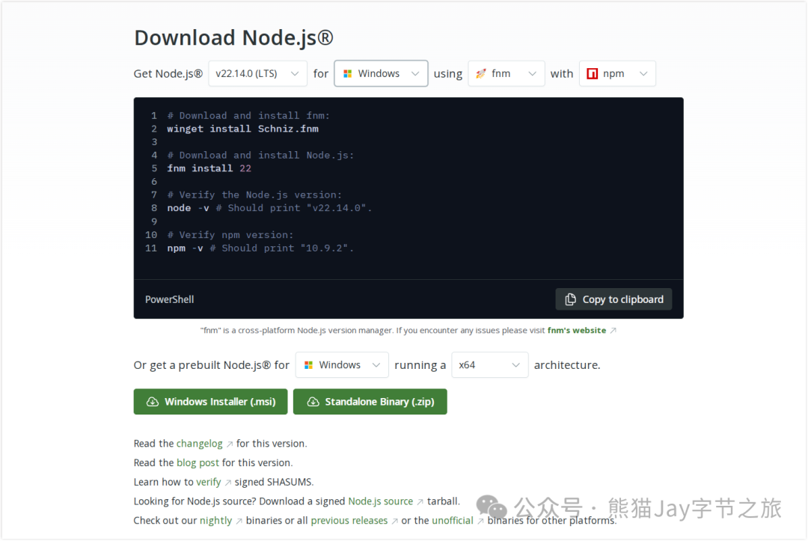This screenshot has width=808, height=541.
Task: Open the fnm version manager dropdown
Action: click(506, 73)
